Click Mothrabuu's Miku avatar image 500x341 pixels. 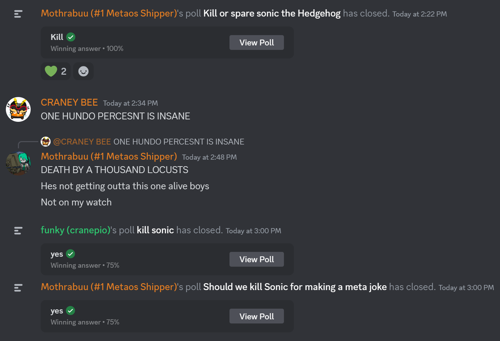pyautogui.click(x=18, y=163)
